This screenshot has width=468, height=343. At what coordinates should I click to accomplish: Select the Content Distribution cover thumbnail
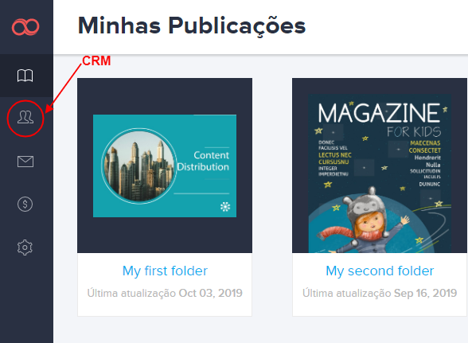165,166
